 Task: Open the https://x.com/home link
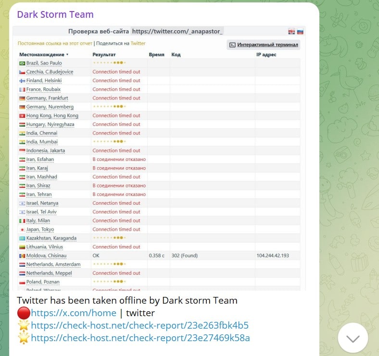point(74,313)
